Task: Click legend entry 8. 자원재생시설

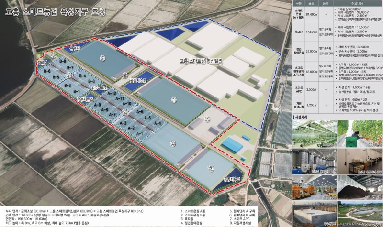Action: 242,223
